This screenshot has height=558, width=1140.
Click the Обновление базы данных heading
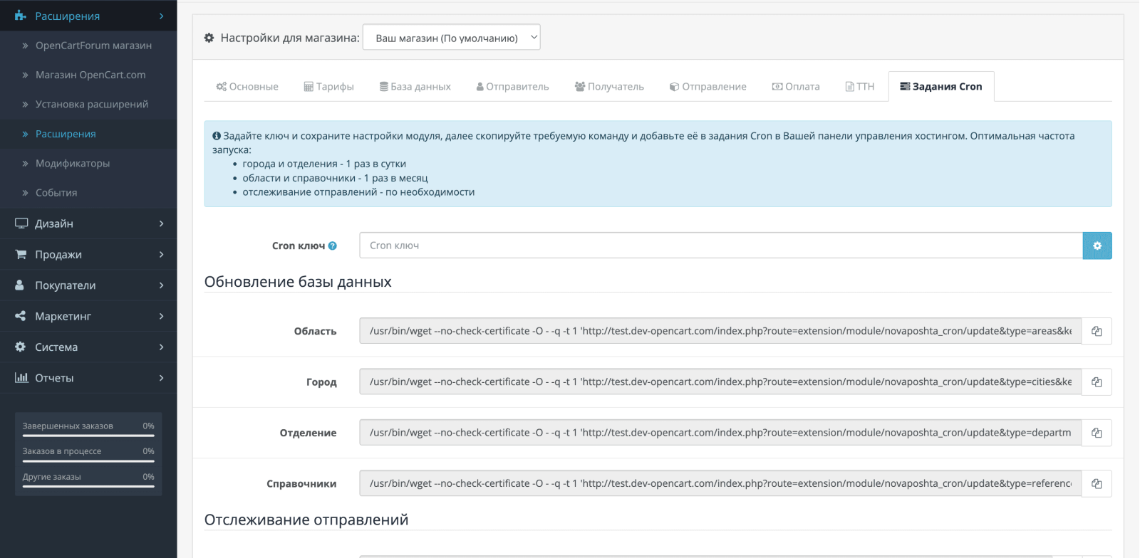[298, 282]
